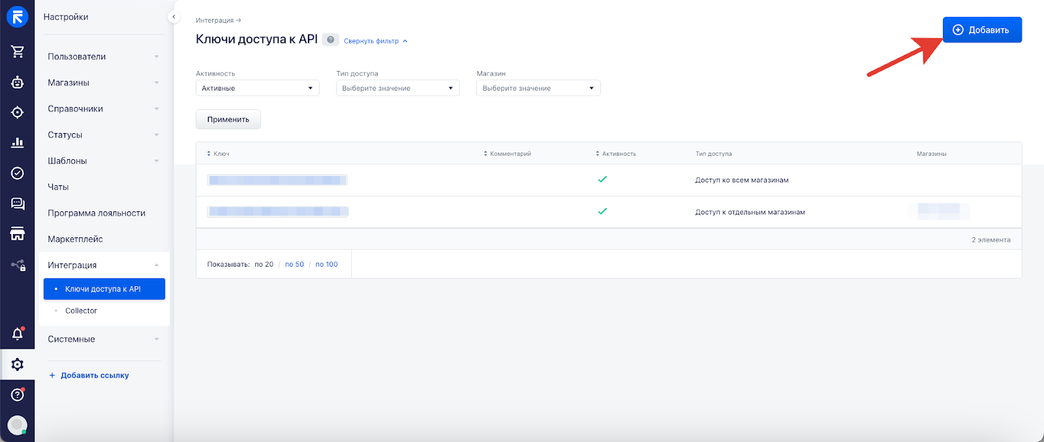This screenshot has height=442, width=1044.
Task: Open the first blurred API key
Action: point(277,180)
